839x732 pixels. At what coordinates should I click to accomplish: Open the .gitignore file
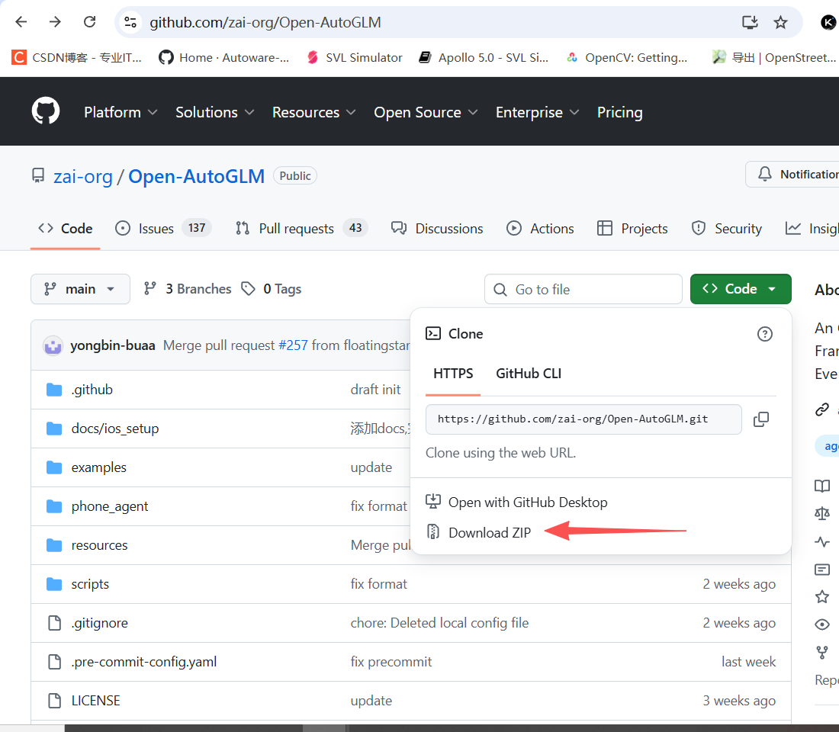click(99, 623)
